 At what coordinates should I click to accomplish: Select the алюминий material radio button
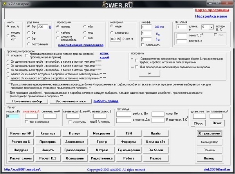[x=112, y=33]
